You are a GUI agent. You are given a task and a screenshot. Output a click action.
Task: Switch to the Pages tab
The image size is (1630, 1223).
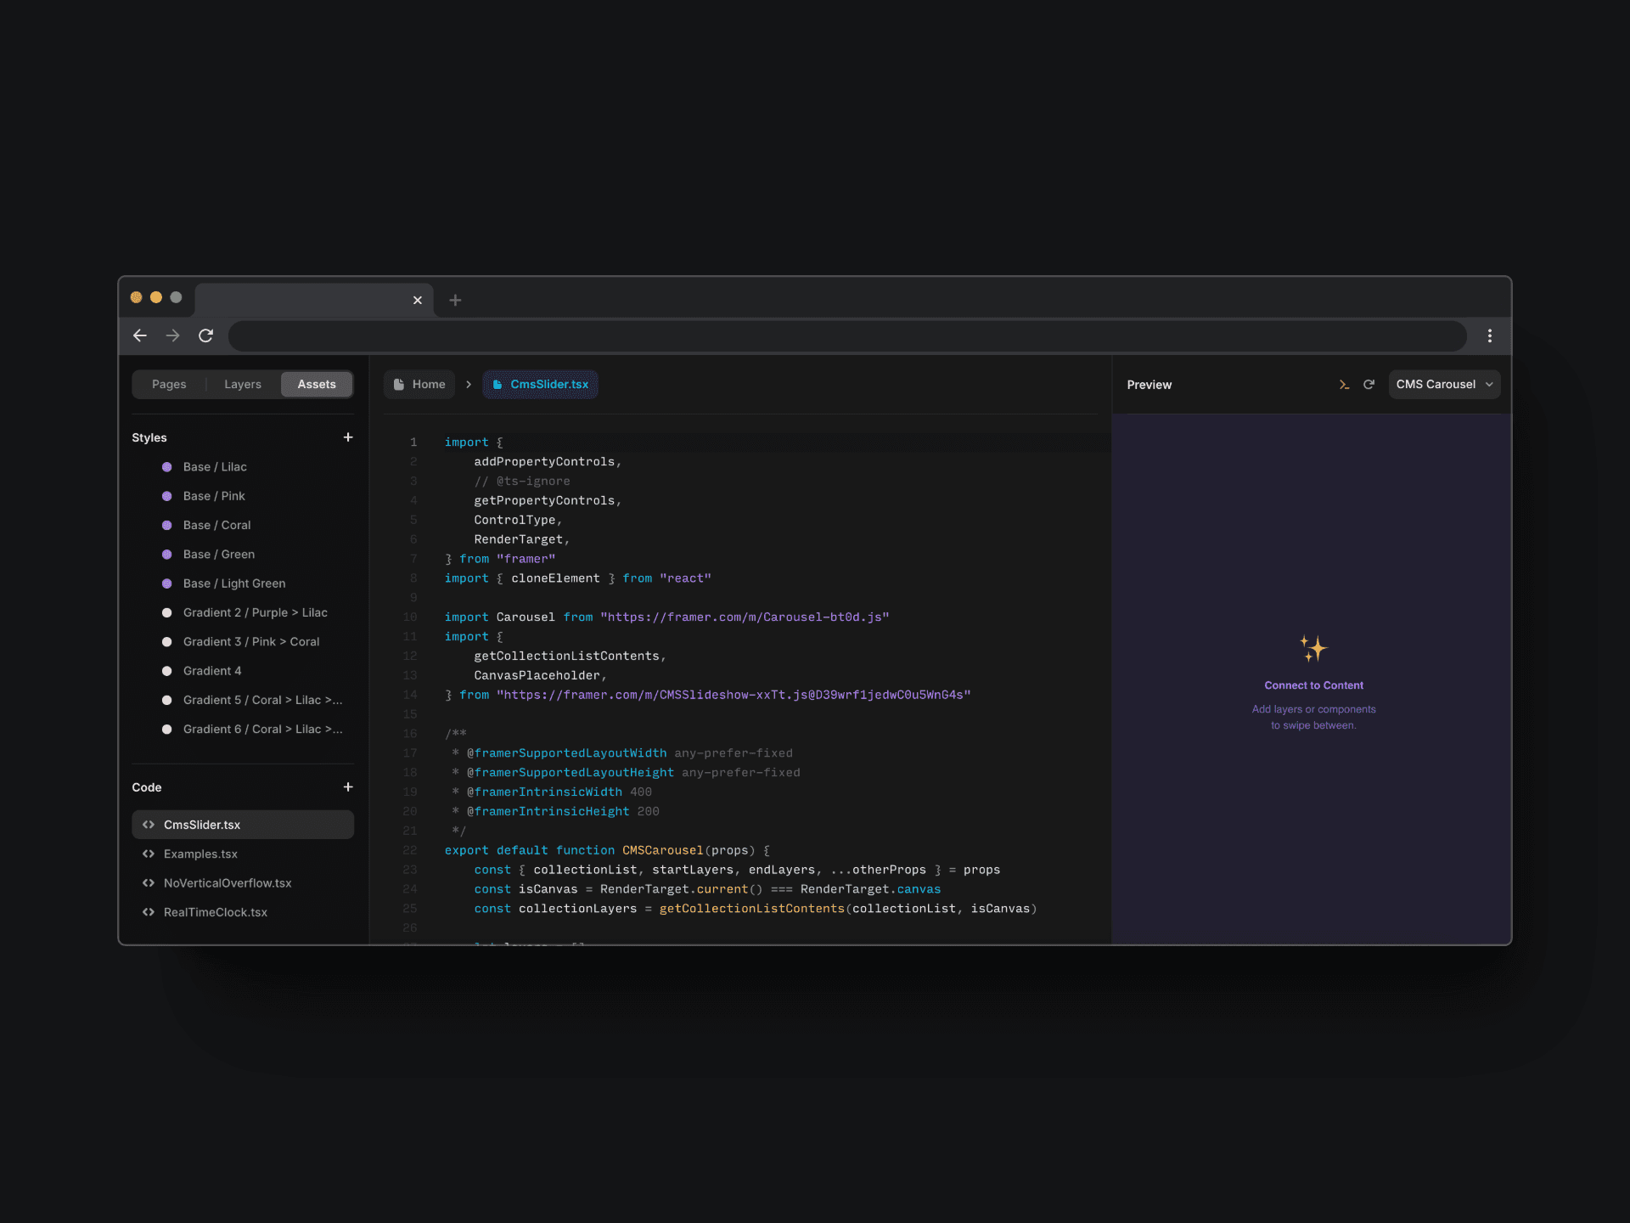[x=169, y=384]
